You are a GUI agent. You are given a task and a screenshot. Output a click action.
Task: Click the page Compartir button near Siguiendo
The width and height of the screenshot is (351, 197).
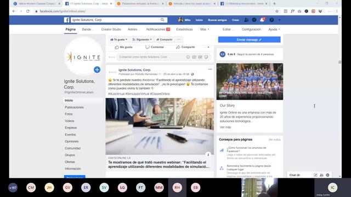pyautogui.click(x=165, y=39)
